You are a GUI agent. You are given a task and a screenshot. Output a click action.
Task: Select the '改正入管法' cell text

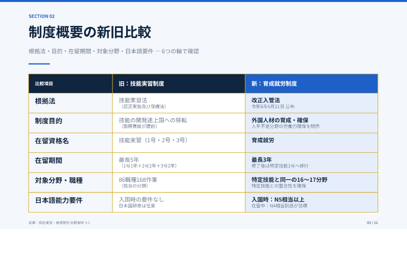[266, 100]
